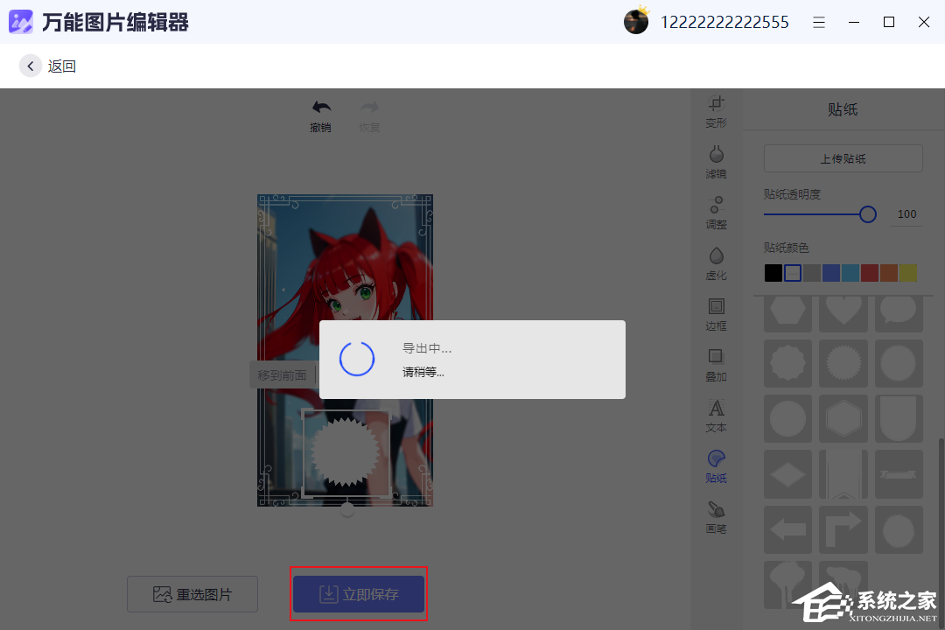Click the 恢复 redo arrow

pos(369,115)
